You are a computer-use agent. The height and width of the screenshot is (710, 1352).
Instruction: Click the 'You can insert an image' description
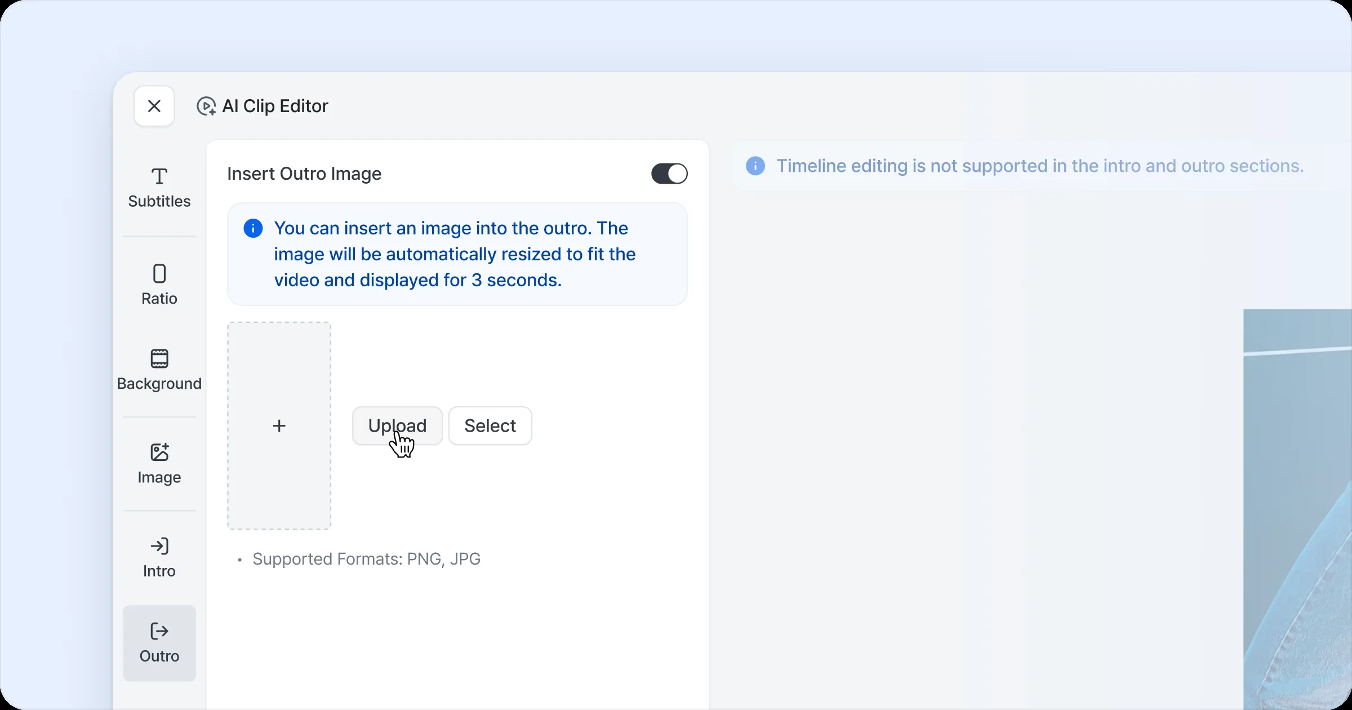[455, 254]
